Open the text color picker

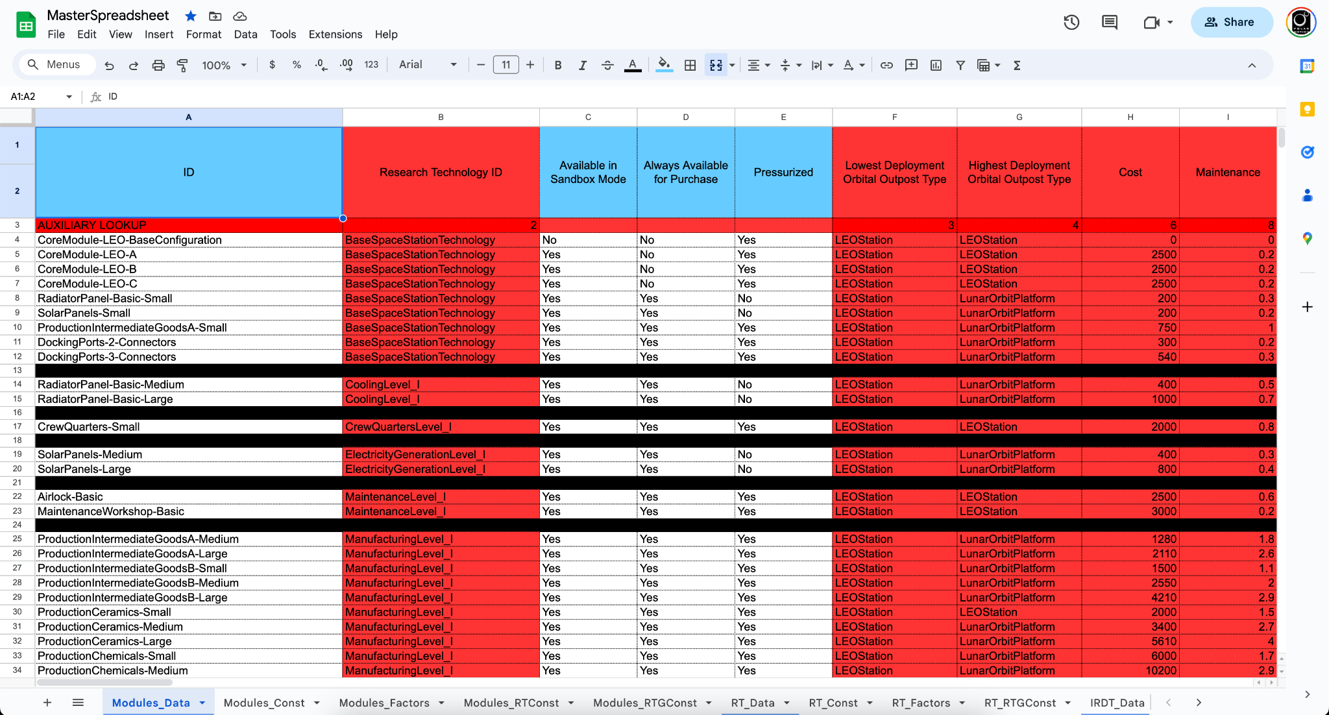point(633,65)
